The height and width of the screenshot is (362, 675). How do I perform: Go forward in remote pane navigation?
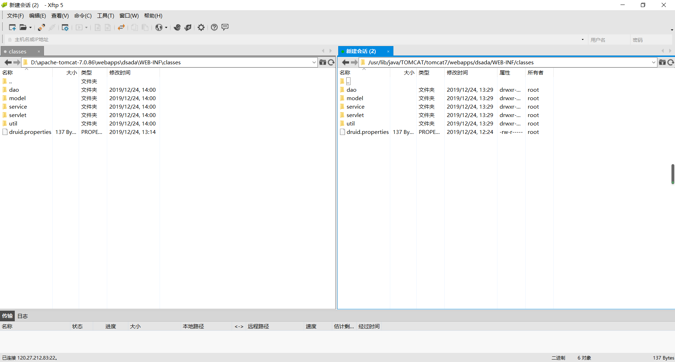354,63
